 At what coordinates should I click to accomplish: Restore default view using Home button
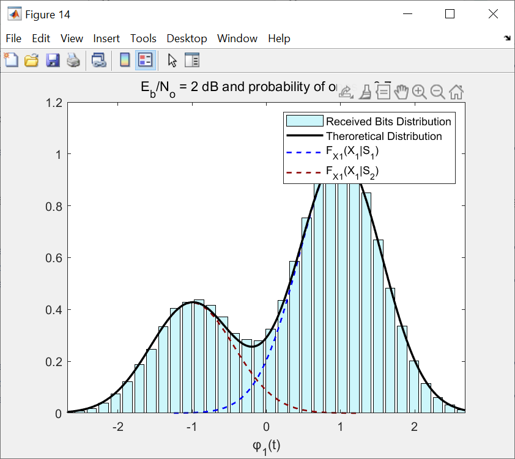457,92
